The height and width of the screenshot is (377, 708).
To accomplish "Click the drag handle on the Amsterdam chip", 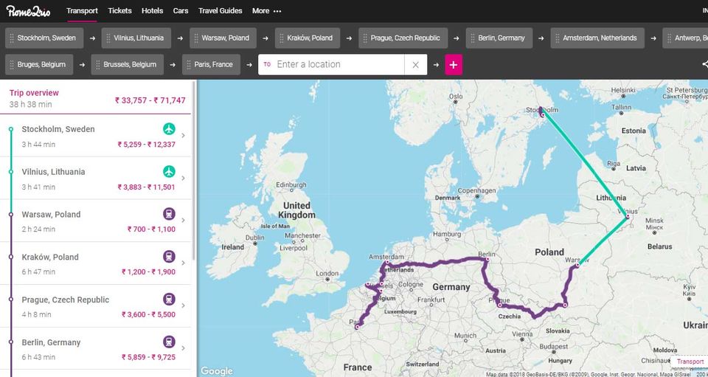I will (558, 38).
